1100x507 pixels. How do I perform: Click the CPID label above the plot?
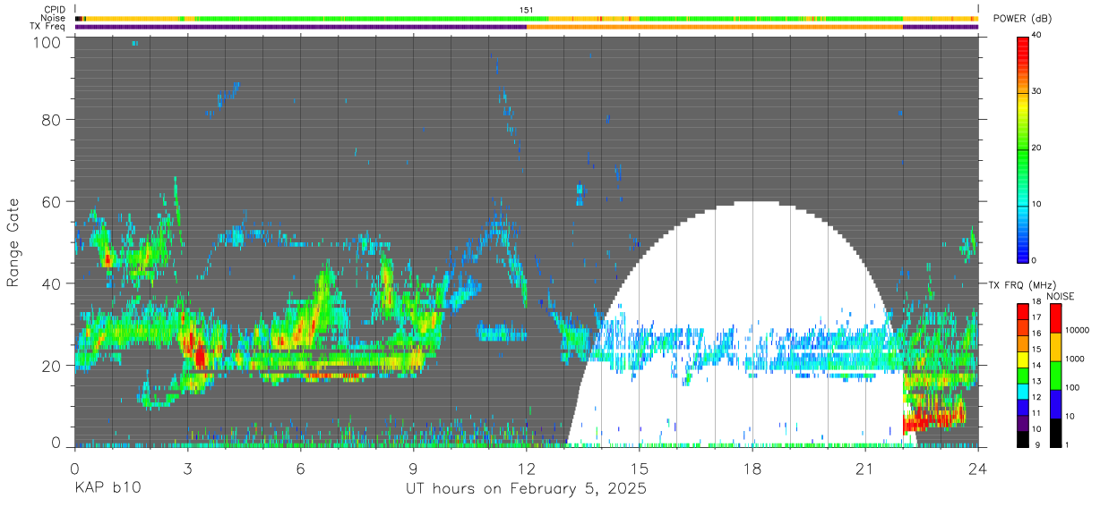(53, 10)
